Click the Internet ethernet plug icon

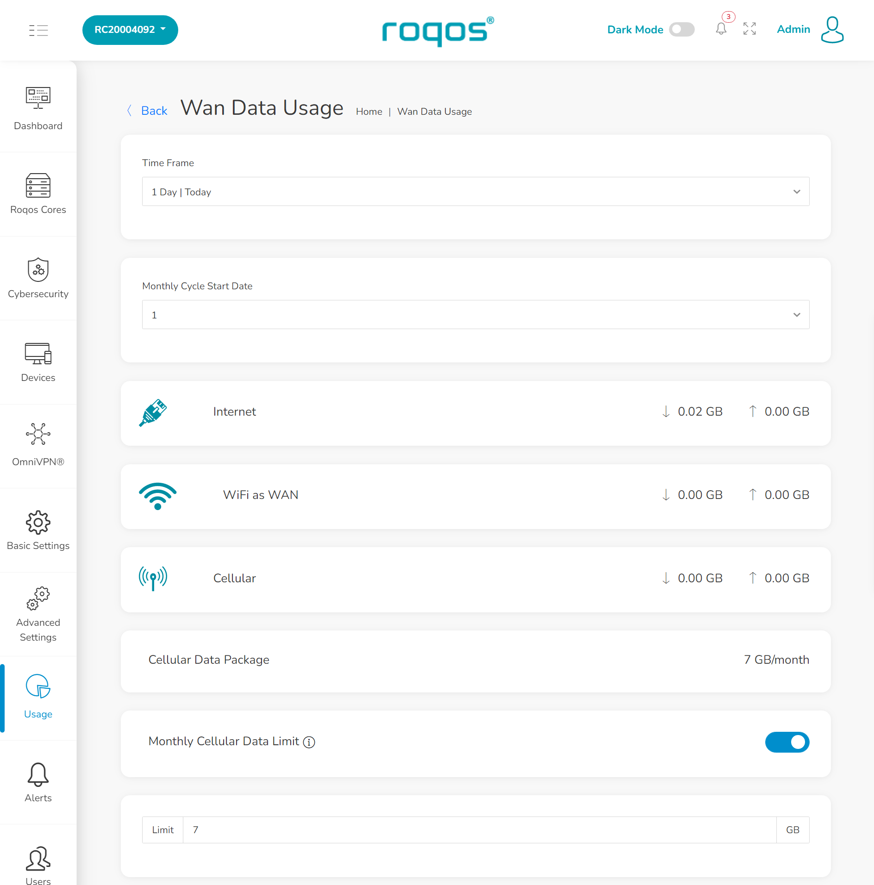pyautogui.click(x=153, y=412)
